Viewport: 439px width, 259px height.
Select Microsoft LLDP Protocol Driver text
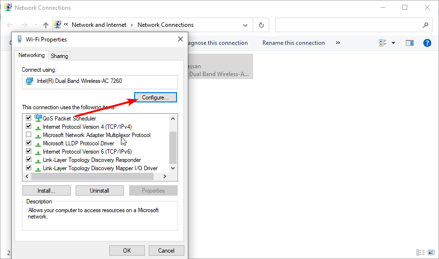point(79,143)
